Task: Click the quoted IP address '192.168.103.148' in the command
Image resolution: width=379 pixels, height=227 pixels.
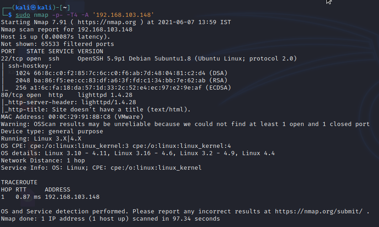Action: pos(123,15)
